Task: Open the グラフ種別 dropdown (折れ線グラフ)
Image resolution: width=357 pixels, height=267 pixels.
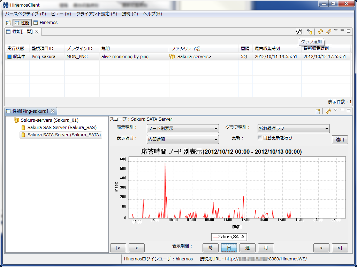Action: (x=294, y=129)
